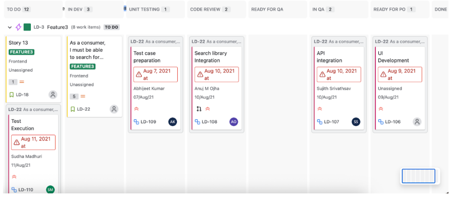Viewport: 452px width, 203px height.
Task: Select the CODE REVIEW column header
Action: click(205, 9)
